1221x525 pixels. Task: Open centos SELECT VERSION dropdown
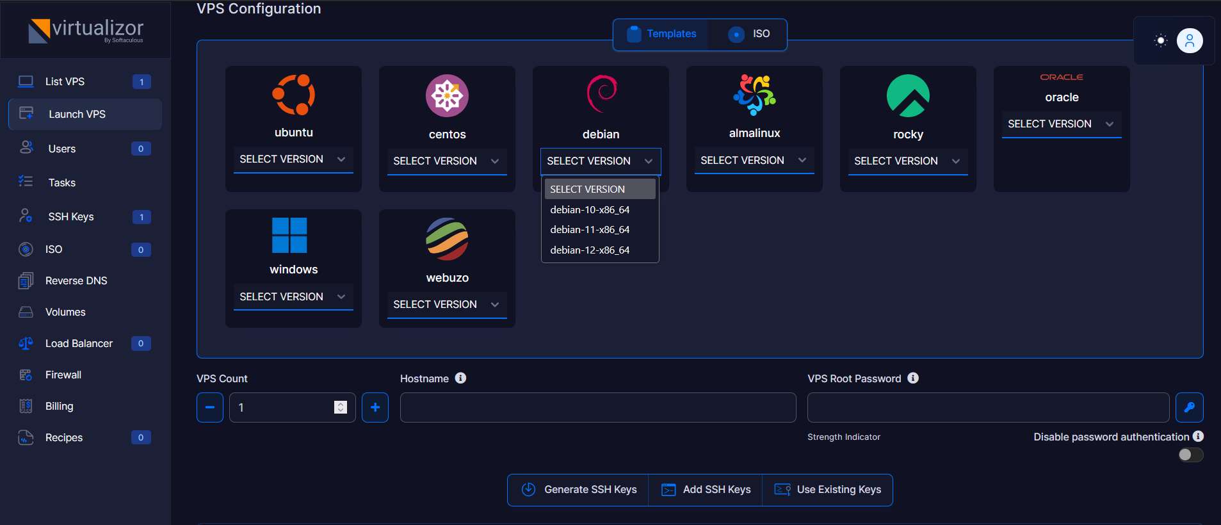447,161
